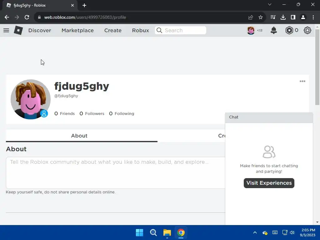Open a new browser tab
Image resolution: width=320 pixels, height=240 pixels.
click(x=84, y=5)
